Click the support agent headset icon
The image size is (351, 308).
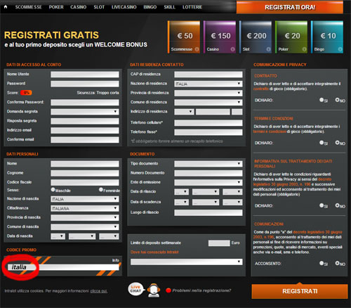[x=154, y=290]
